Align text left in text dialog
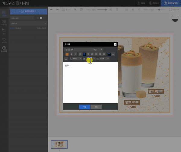This screenshot has width=181, height=152. pos(80,54)
